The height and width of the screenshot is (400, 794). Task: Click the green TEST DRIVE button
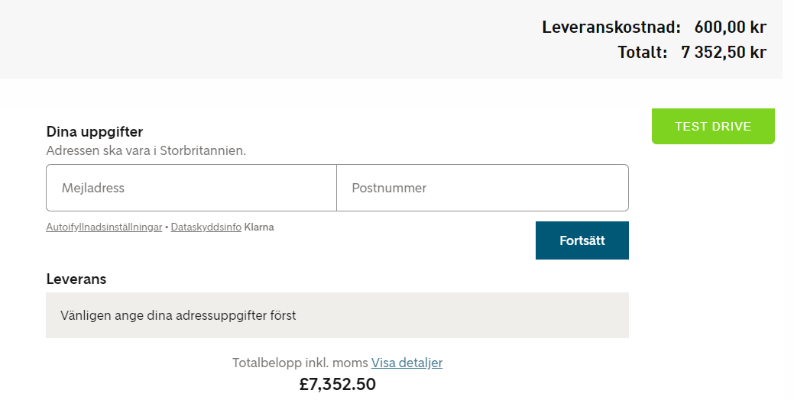click(713, 127)
